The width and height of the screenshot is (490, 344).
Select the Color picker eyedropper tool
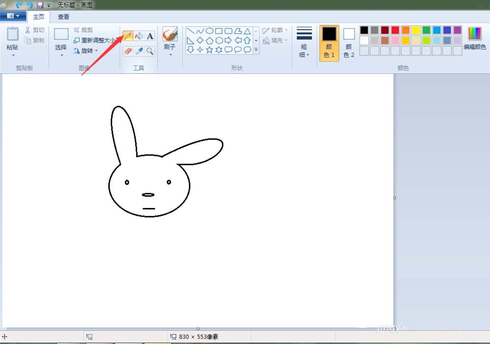coord(139,50)
